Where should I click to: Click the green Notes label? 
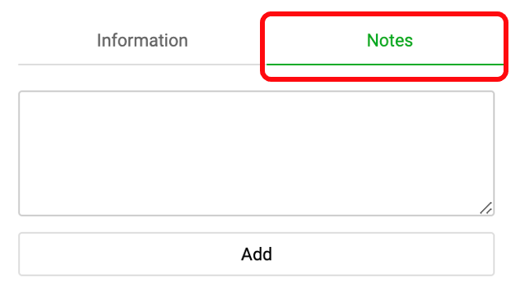[390, 40]
